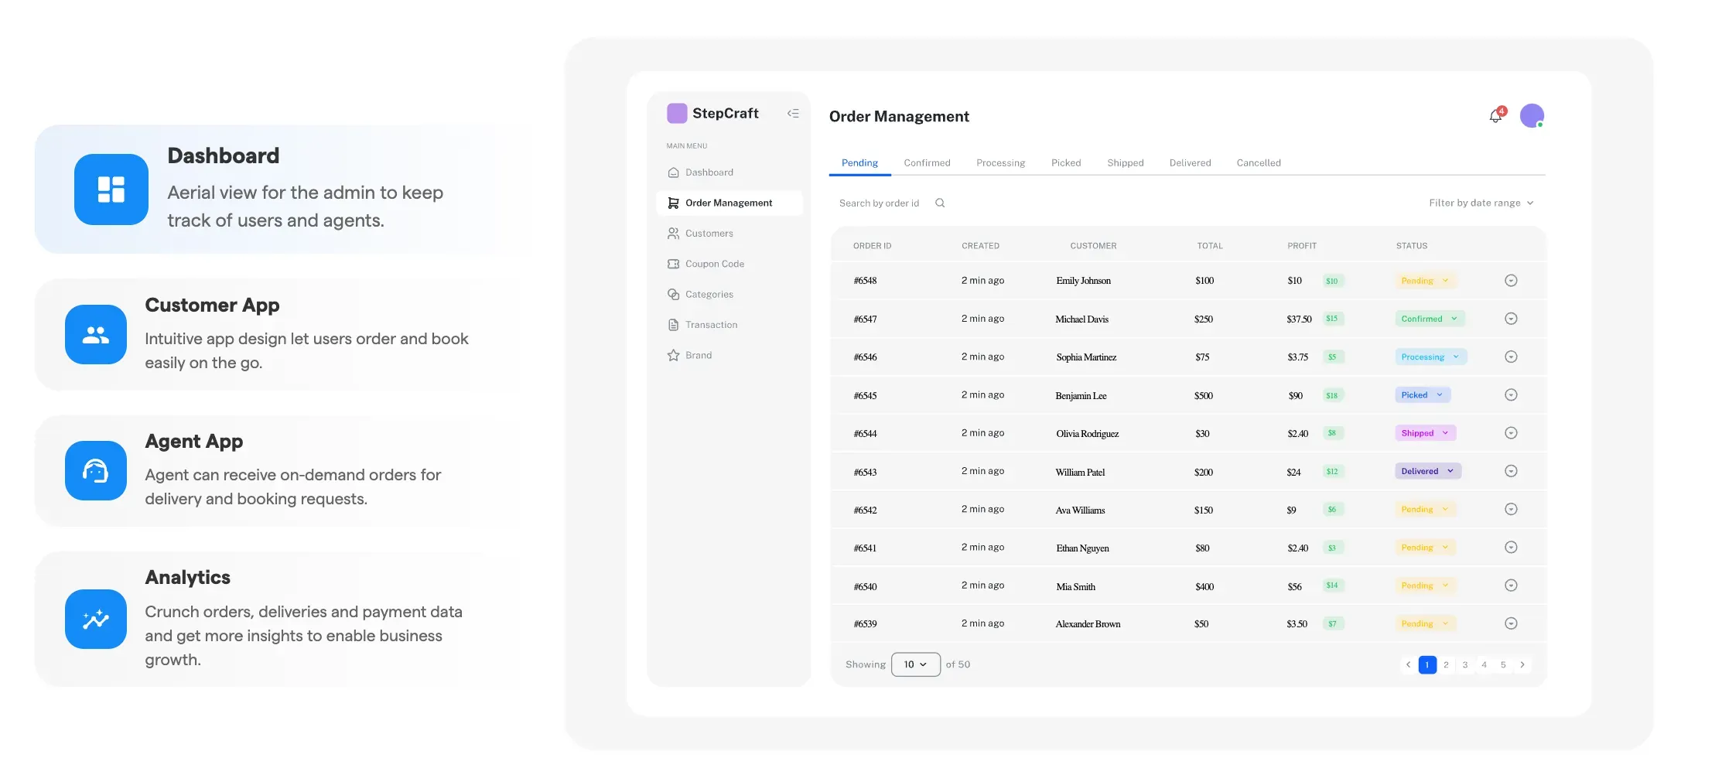Click the blue Dashboard feature icon

click(x=111, y=189)
